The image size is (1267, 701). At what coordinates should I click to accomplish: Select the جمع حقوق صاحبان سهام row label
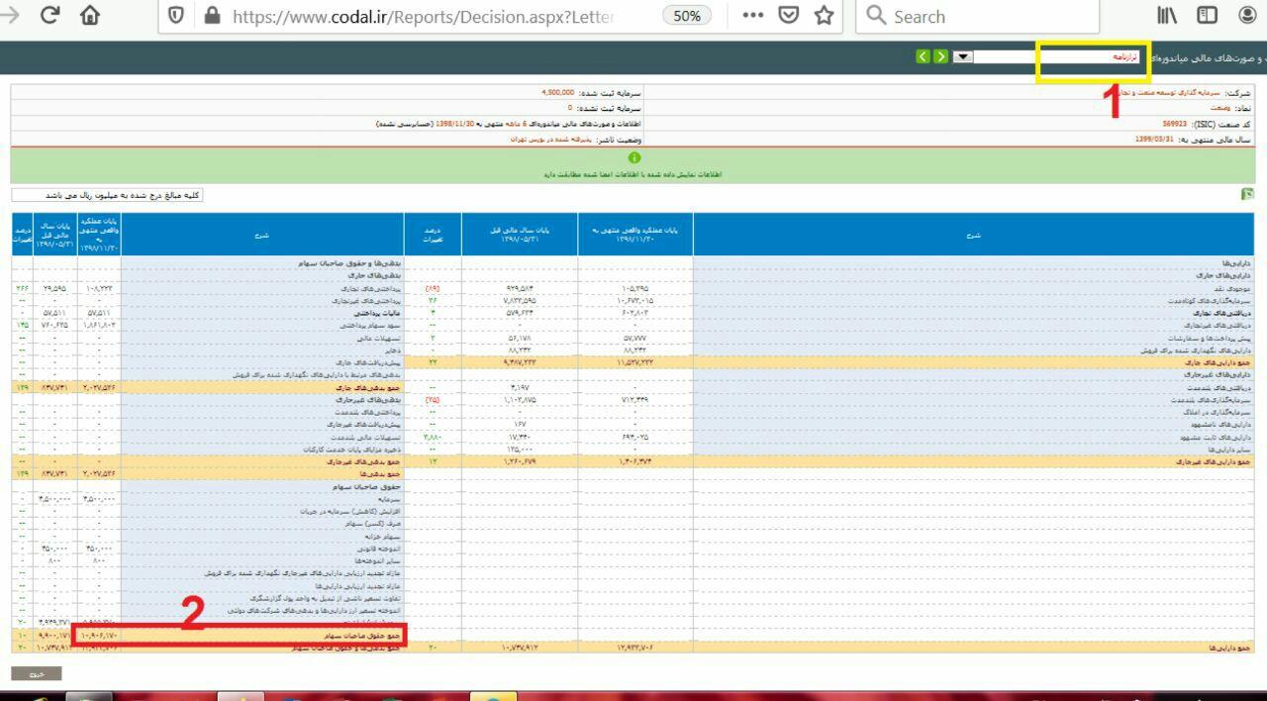pos(360,635)
